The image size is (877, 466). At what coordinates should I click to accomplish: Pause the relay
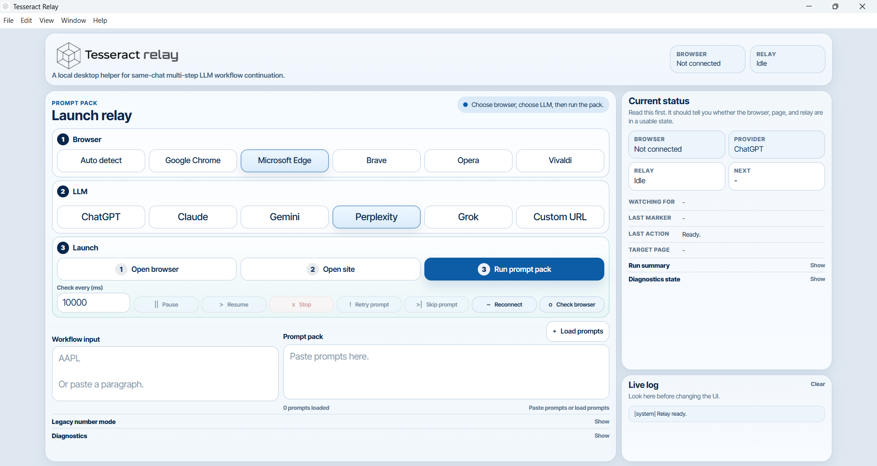[x=166, y=305]
